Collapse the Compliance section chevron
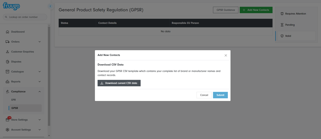 [39, 92]
